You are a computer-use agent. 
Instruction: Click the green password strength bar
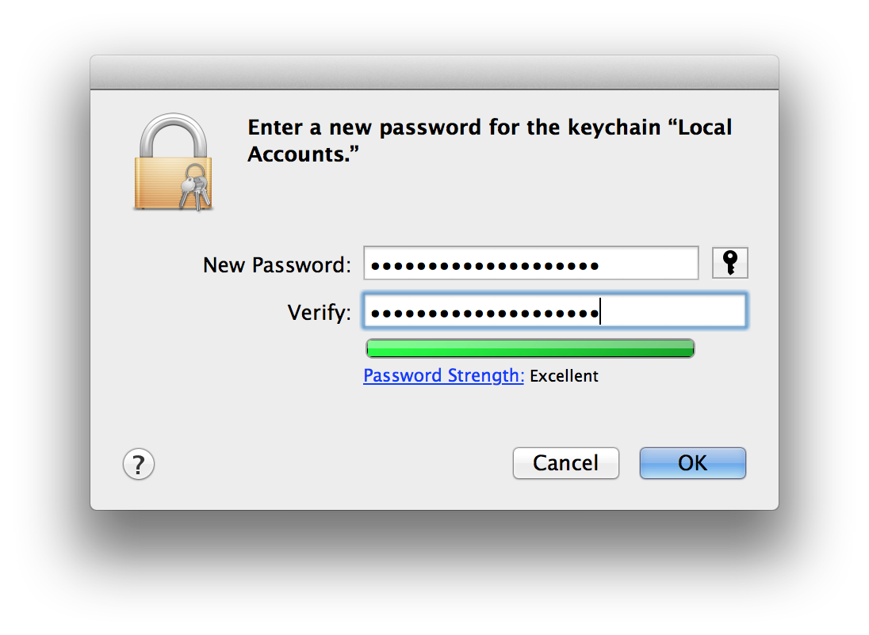530,348
